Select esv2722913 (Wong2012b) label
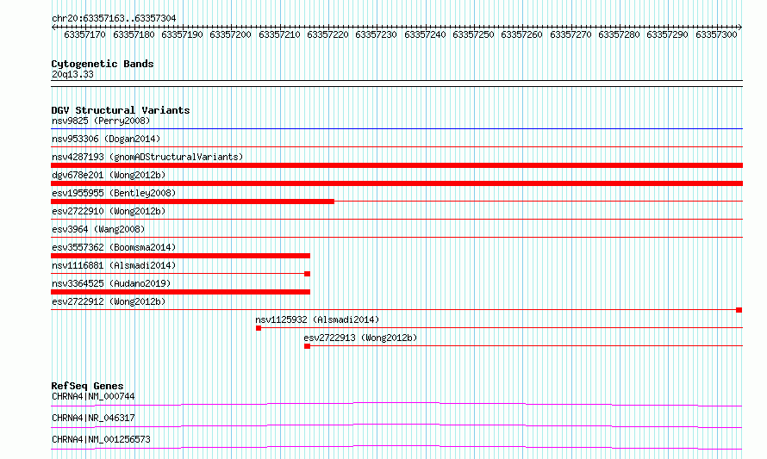 point(360,338)
